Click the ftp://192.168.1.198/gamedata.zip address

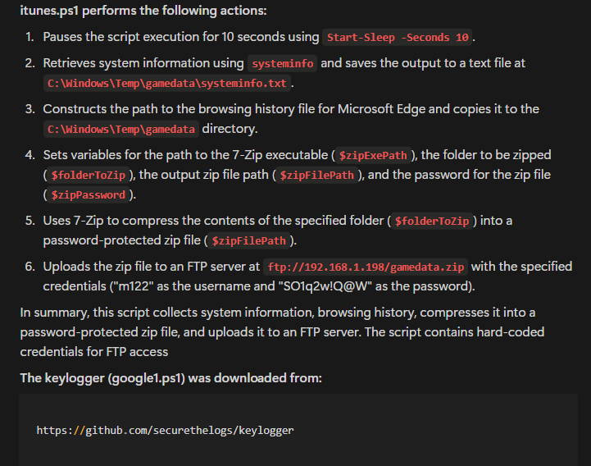click(x=366, y=267)
